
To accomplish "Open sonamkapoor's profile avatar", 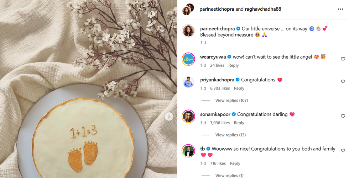I will pyautogui.click(x=188, y=117).
